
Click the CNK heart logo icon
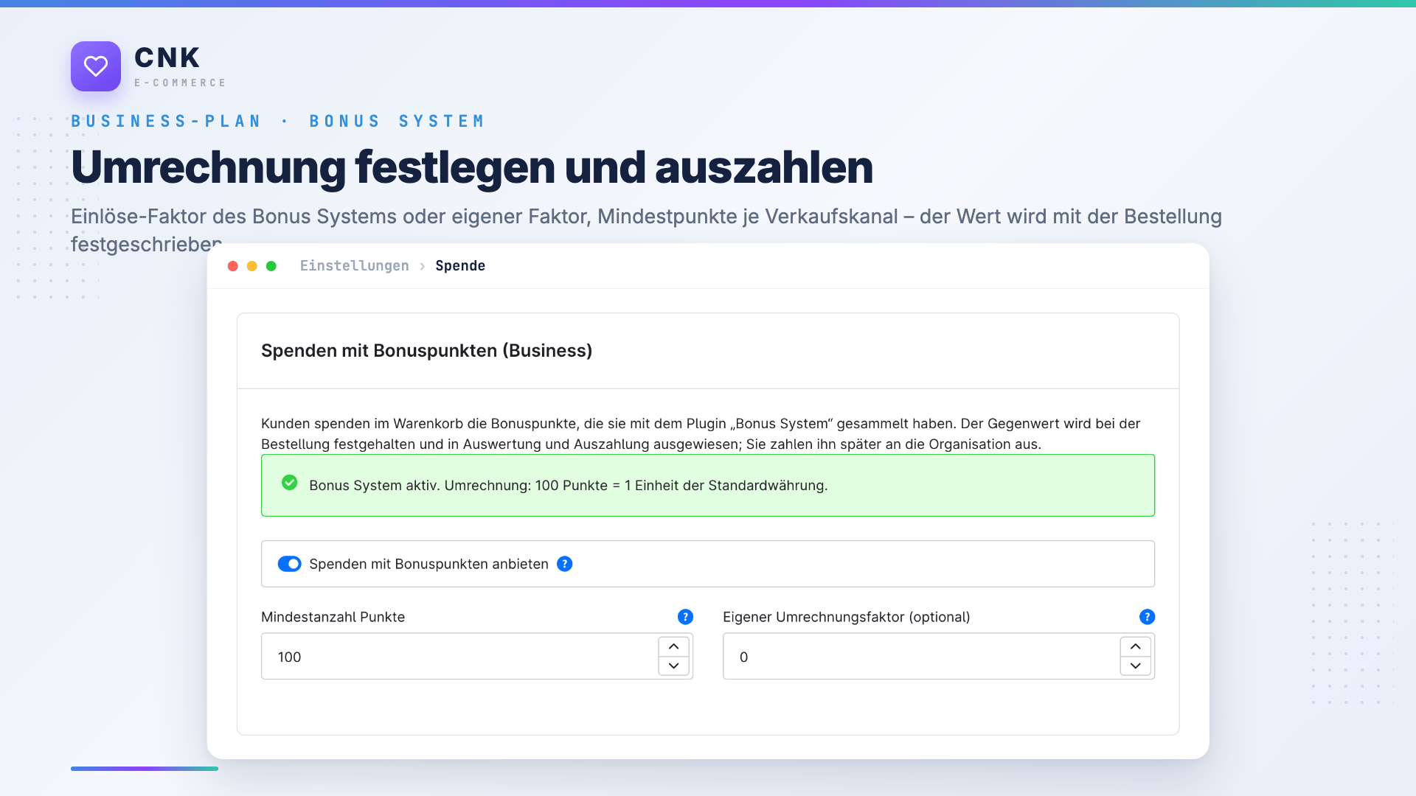tap(96, 66)
